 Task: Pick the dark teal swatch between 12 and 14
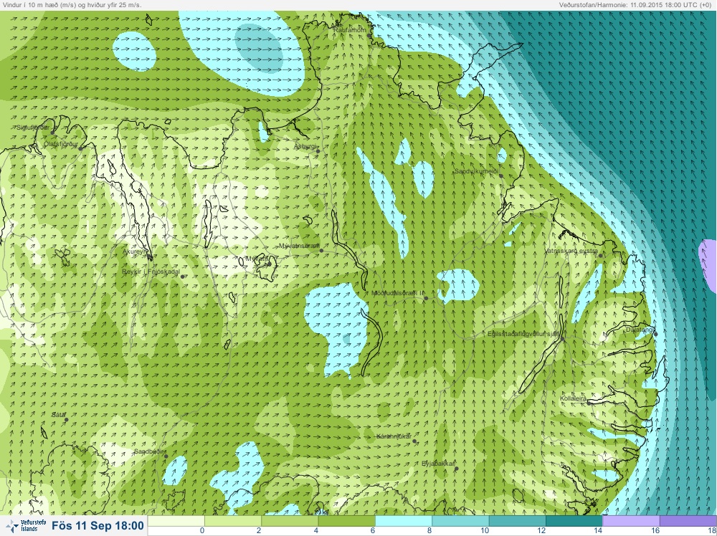pos(574,521)
